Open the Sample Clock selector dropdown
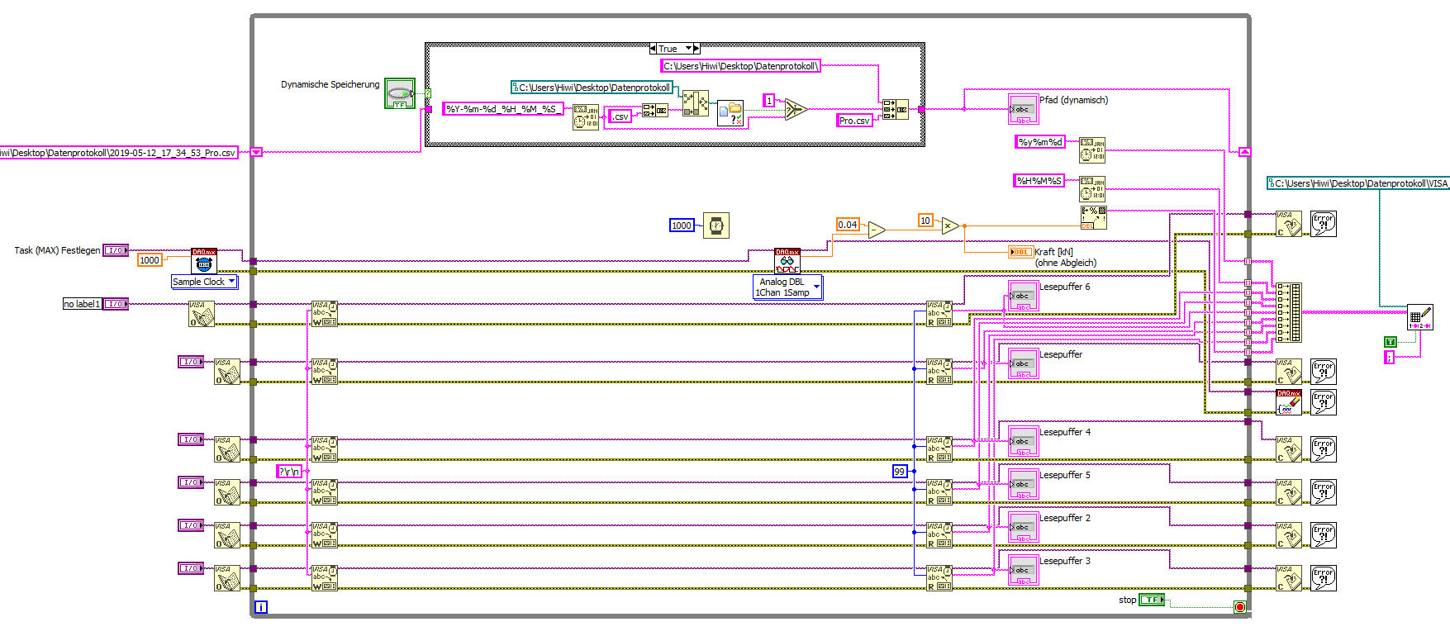The width and height of the screenshot is (1450, 636). tap(204, 282)
